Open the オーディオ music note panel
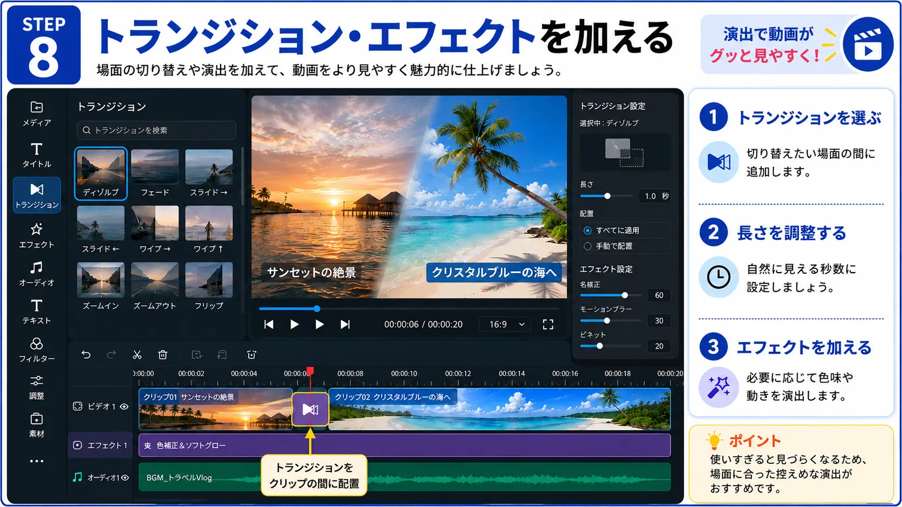This screenshot has width=902, height=507. pos(37,274)
